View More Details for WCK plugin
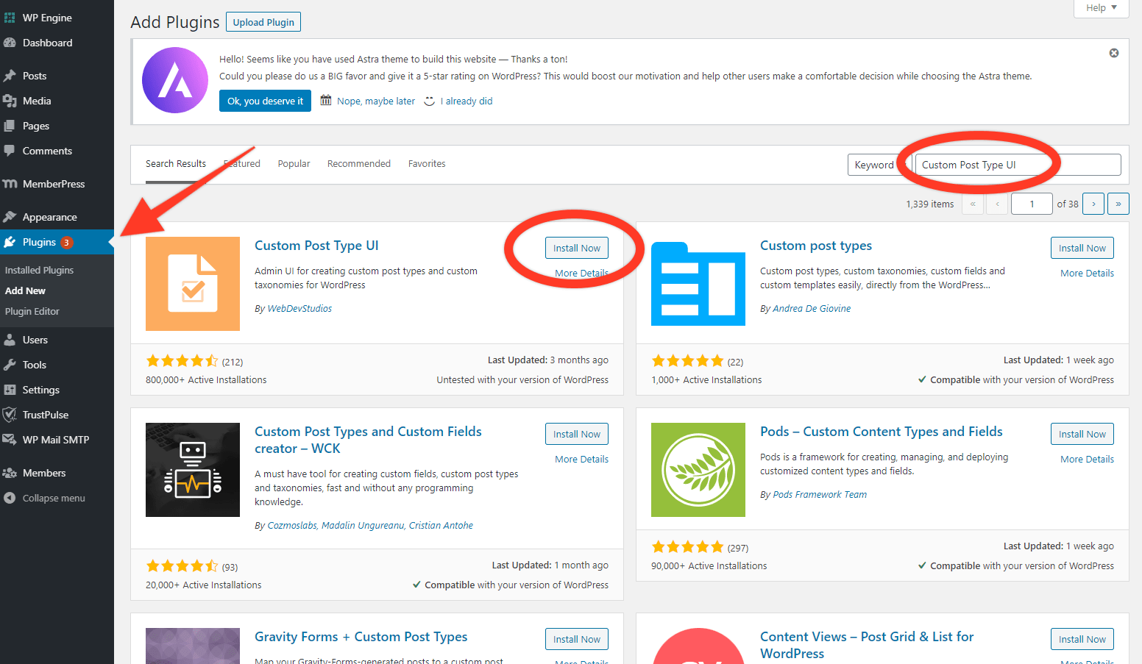This screenshot has height=664, width=1142. click(581, 459)
